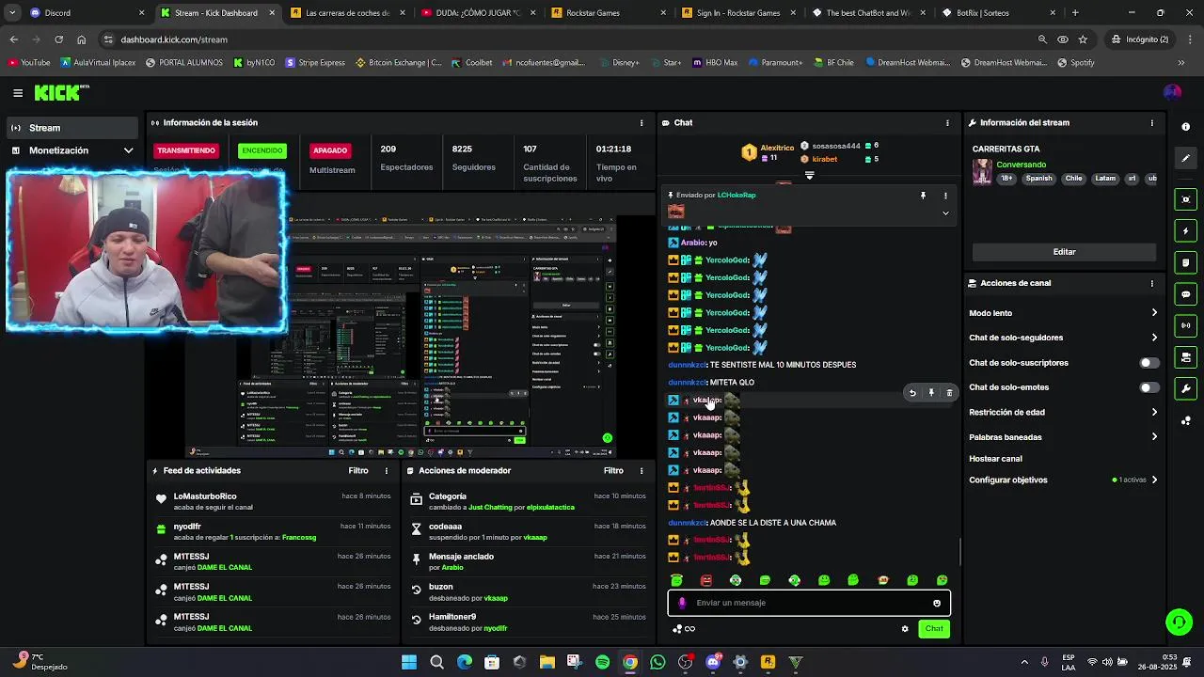Screen dimensions: 1204x677
Task: Click the Chile stream tag
Action: click(x=1073, y=179)
